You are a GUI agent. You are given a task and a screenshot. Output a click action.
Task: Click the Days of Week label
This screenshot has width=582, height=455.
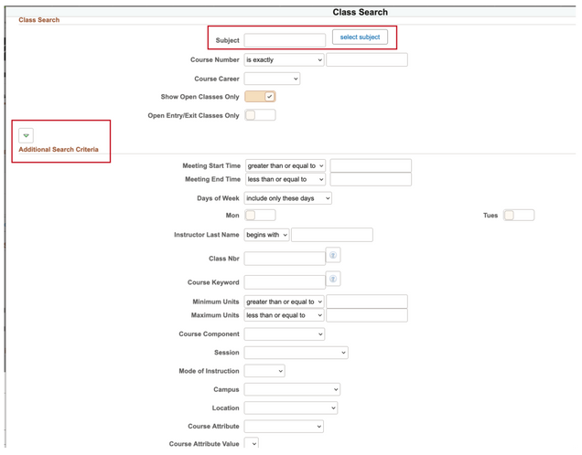click(x=218, y=198)
